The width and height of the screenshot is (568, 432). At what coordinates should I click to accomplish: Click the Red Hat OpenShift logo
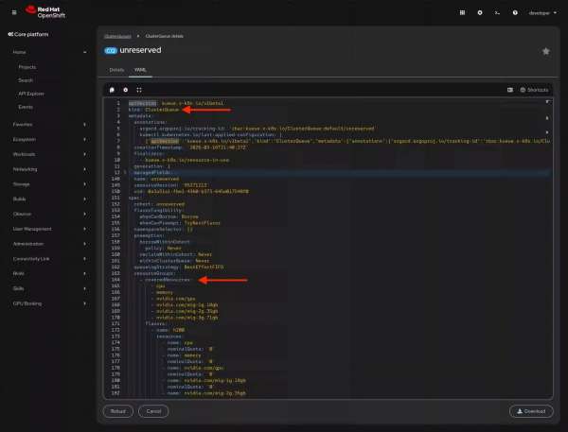click(x=45, y=12)
